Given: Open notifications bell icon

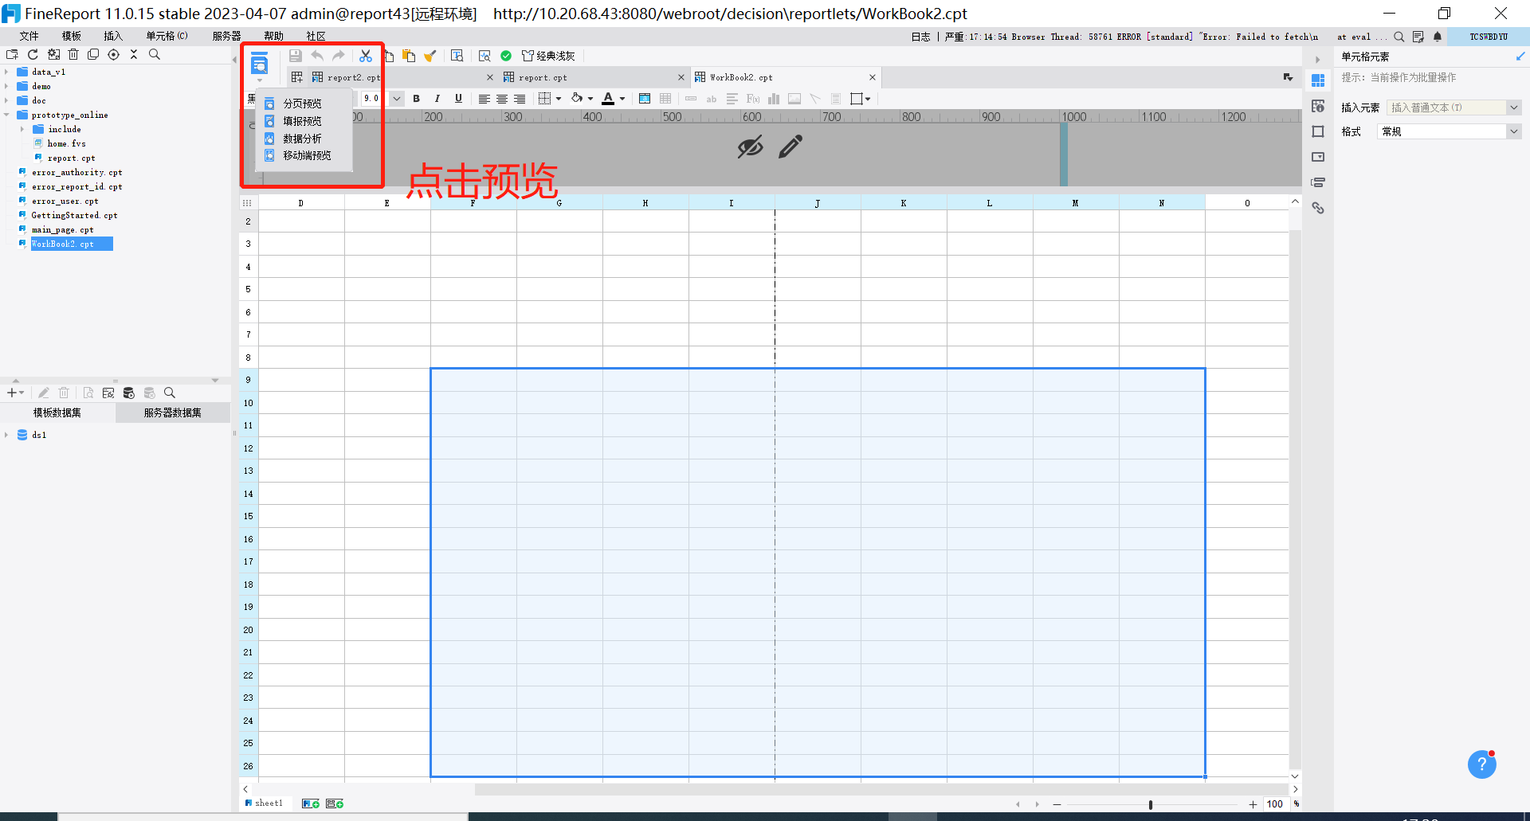Looking at the screenshot, I should 1438,37.
